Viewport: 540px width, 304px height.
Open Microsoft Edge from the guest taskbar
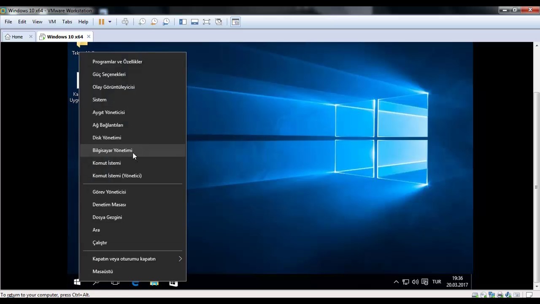(135, 282)
